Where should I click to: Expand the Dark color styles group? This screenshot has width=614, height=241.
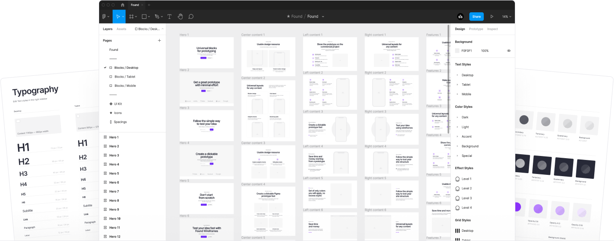[x=457, y=117]
